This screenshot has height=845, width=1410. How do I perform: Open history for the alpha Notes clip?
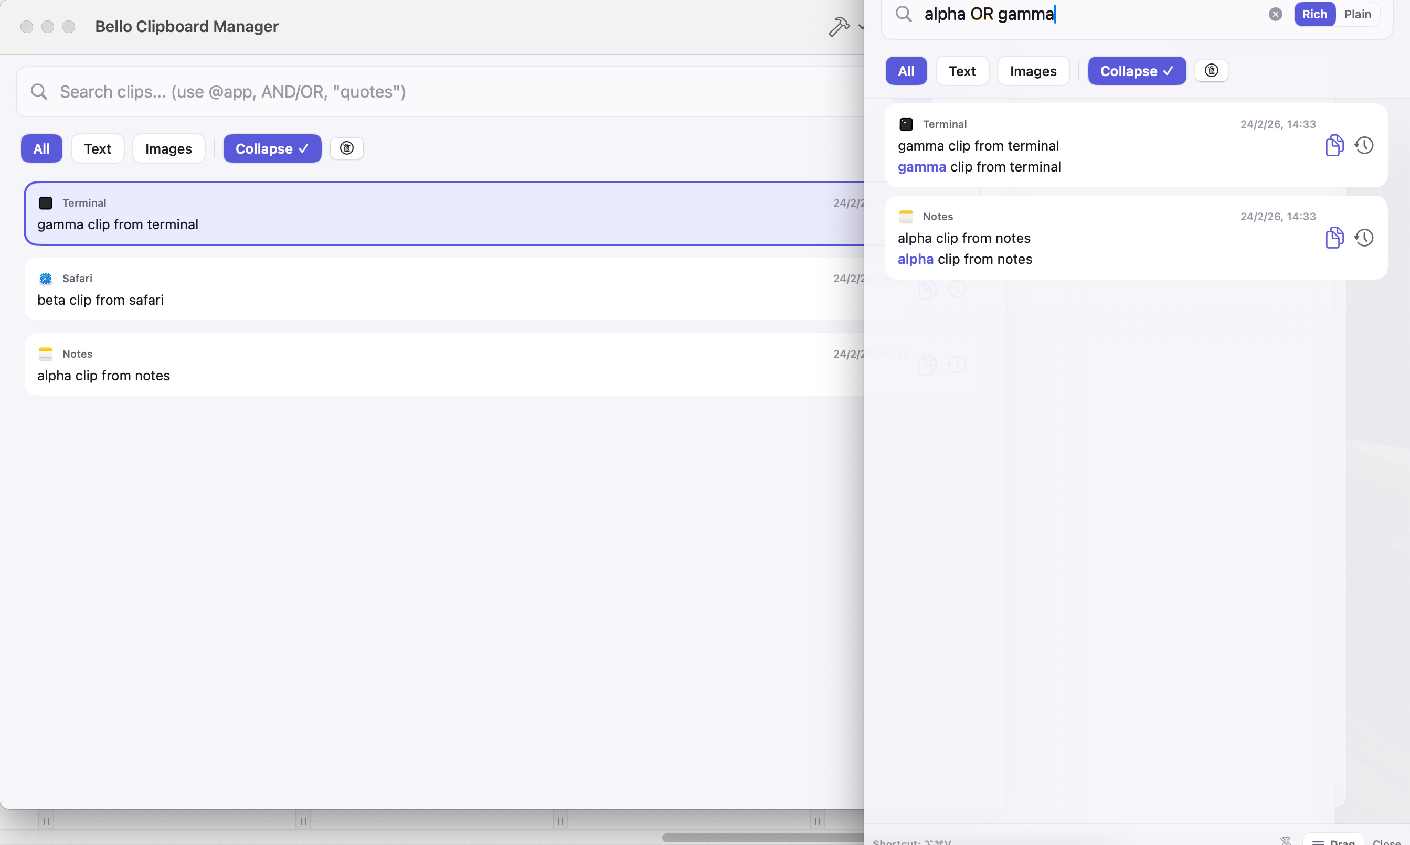(x=1364, y=238)
